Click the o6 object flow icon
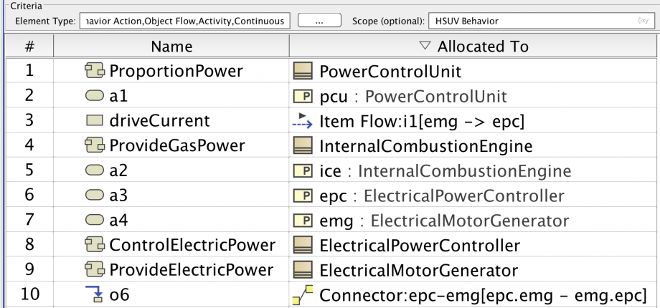The width and height of the screenshot is (660, 308). coord(95,295)
